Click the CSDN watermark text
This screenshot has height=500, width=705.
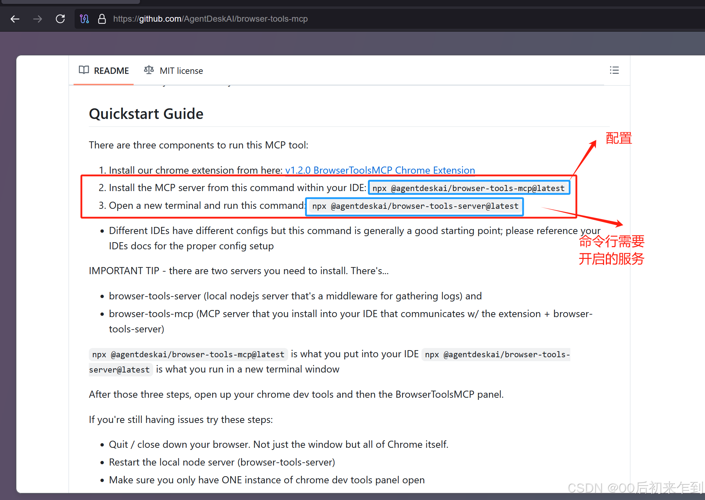(x=635, y=488)
